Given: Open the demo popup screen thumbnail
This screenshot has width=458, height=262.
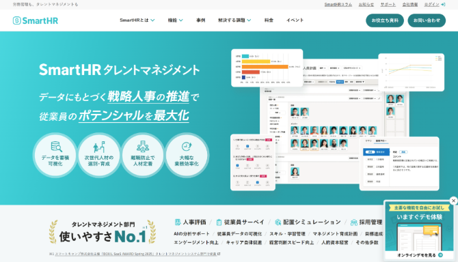Looking at the screenshot, I should point(419,237).
